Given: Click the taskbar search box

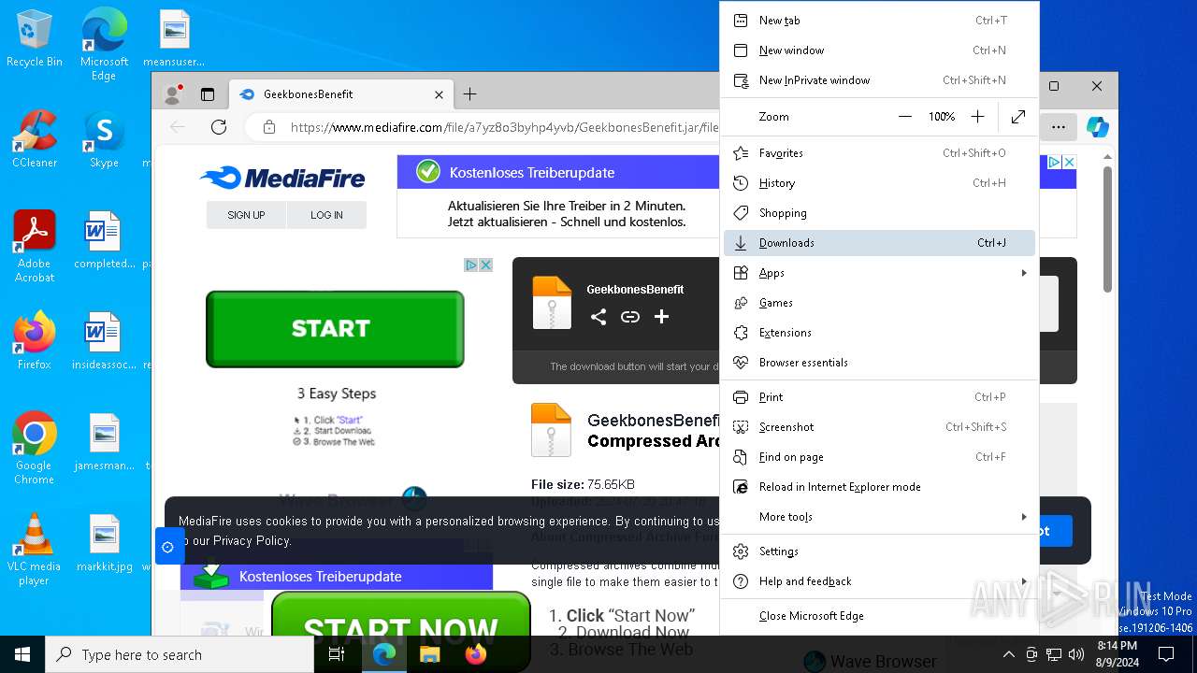Looking at the screenshot, I should click(x=179, y=654).
